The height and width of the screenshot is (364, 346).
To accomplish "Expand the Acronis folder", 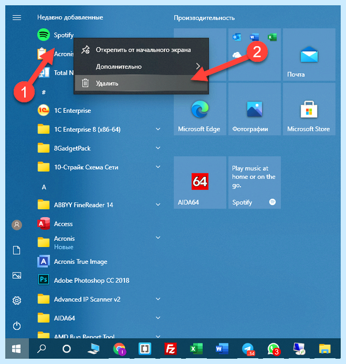I will 158,238.
